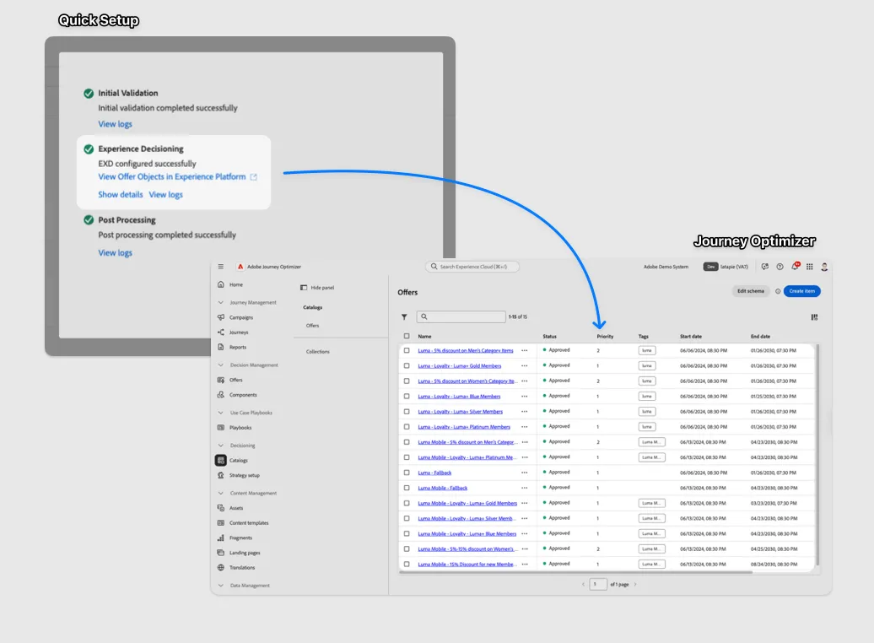874x643 pixels.
Task: Click the Create item button
Action: (802, 291)
